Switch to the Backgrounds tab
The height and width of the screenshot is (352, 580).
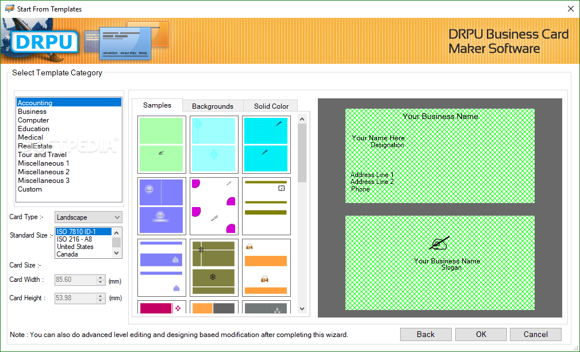(x=212, y=106)
